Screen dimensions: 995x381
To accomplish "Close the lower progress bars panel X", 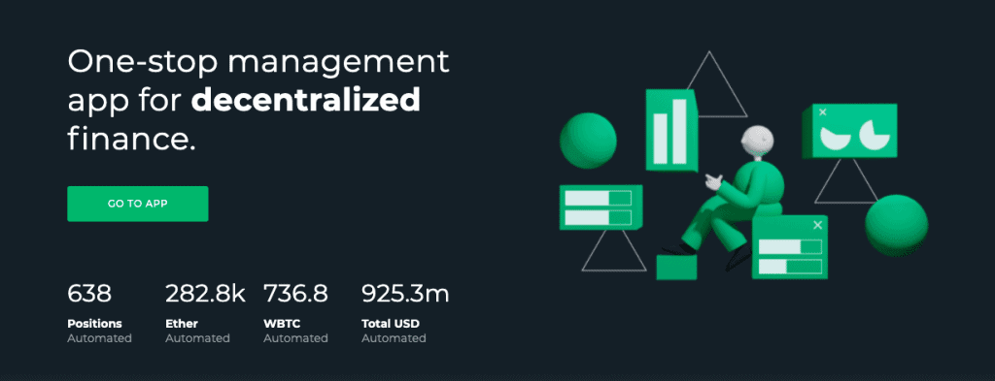I will coord(817,225).
